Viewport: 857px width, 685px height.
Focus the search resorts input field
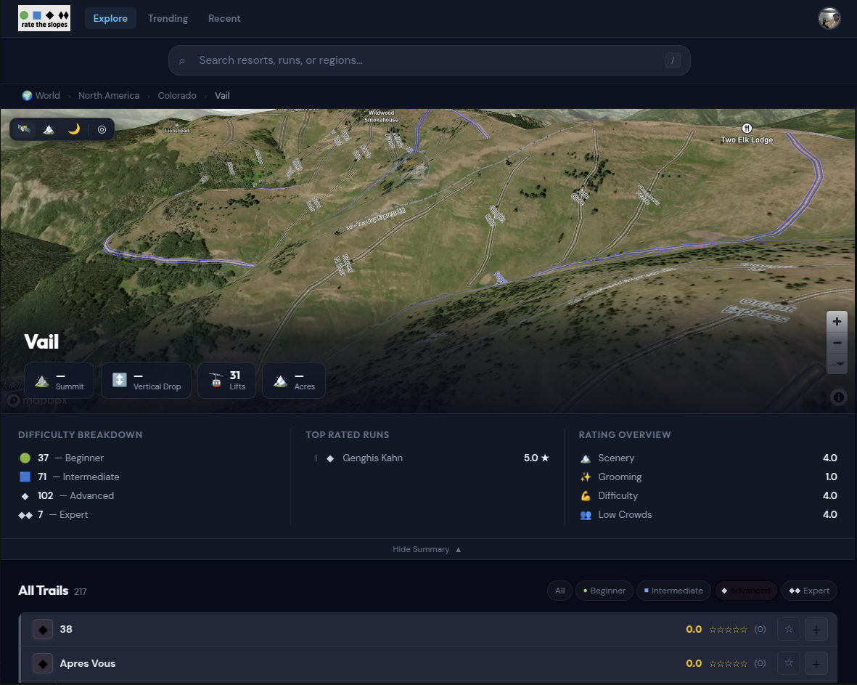tap(429, 60)
